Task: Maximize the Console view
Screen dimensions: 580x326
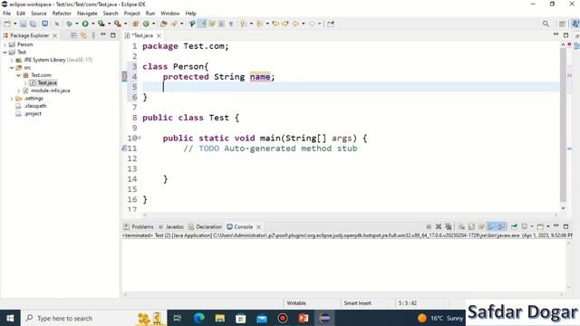Action: tap(565, 226)
